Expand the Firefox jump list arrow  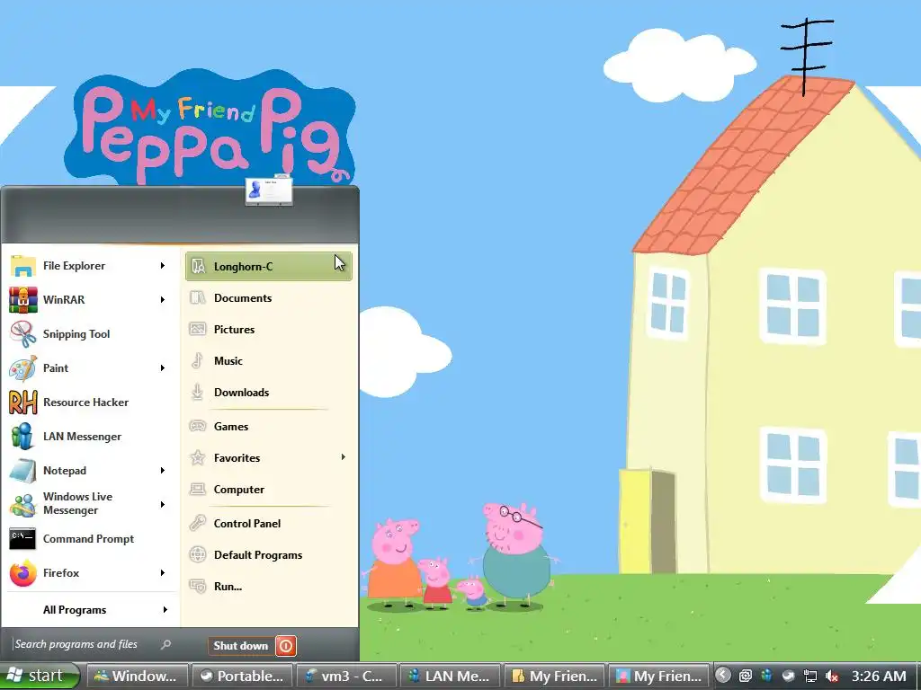(163, 573)
